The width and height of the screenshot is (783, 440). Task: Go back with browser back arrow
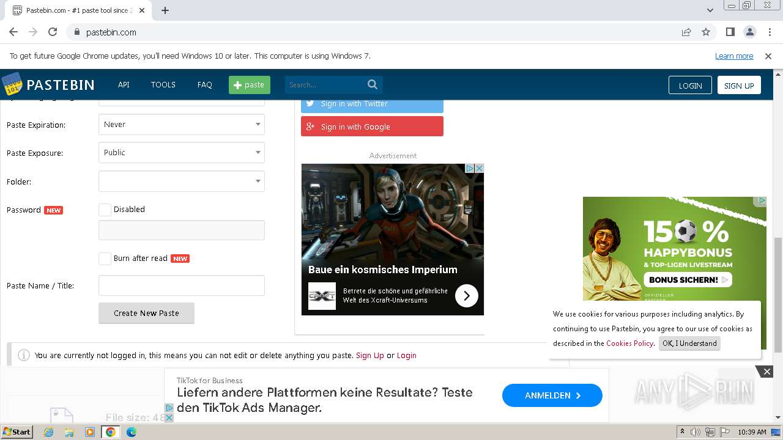[x=13, y=32]
